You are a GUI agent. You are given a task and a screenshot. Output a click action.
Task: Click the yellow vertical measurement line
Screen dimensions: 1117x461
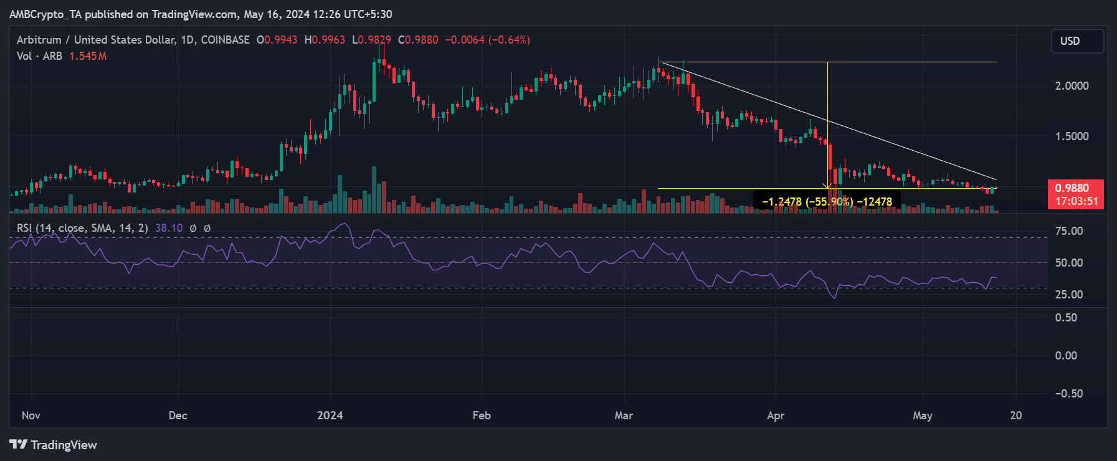pos(827,125)
